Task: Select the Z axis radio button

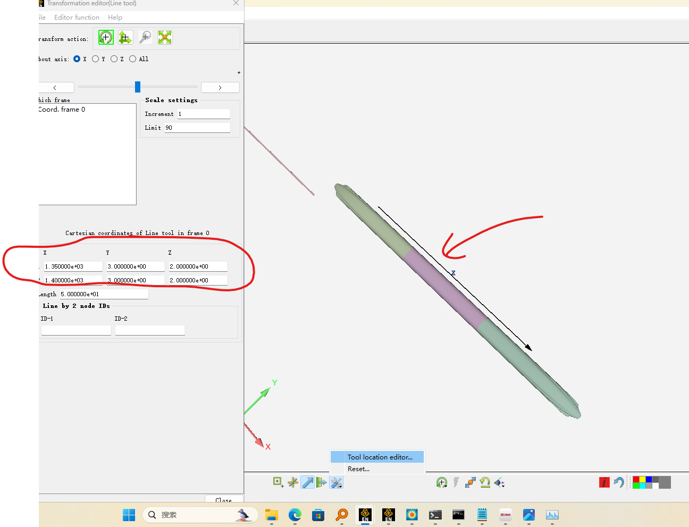Action: (114, 59)
